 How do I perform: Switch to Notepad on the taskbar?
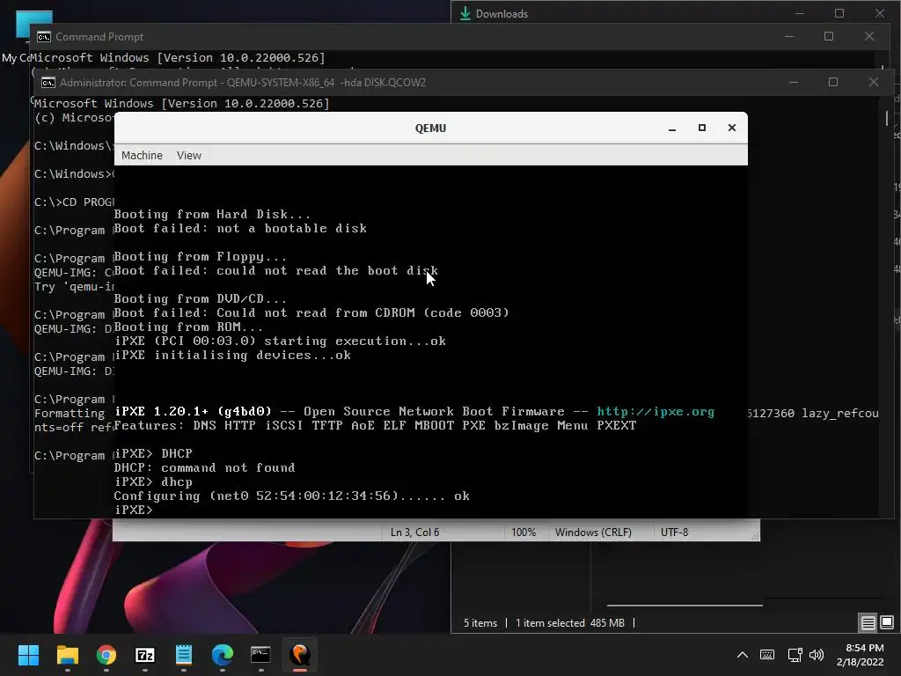click(184, 655)
